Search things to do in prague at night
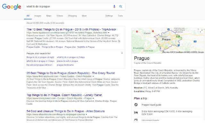 pyautogui.click(x=40, y=57)
